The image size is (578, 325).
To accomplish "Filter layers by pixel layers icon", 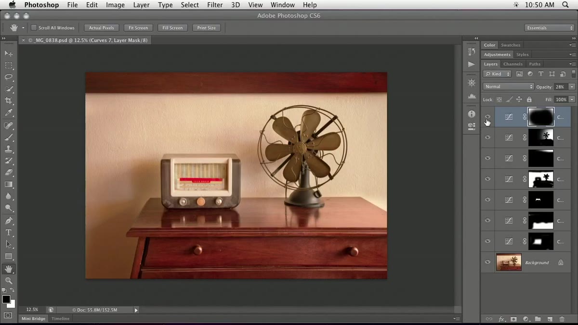I will [x=519, y=74].
